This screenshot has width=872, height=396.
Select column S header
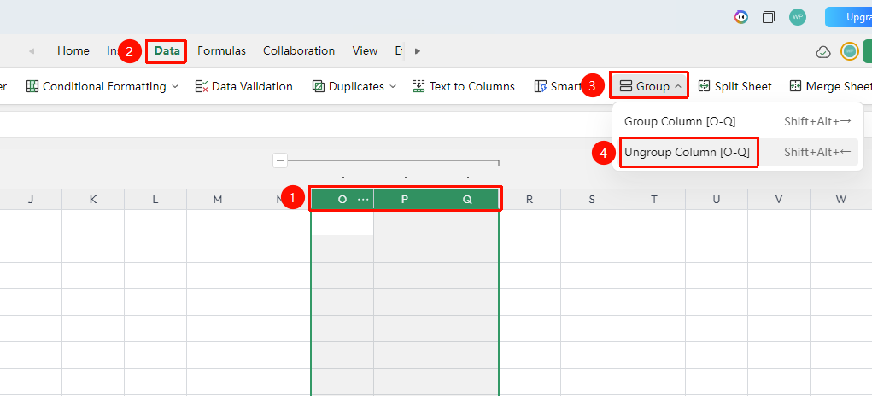pos(592,200)
